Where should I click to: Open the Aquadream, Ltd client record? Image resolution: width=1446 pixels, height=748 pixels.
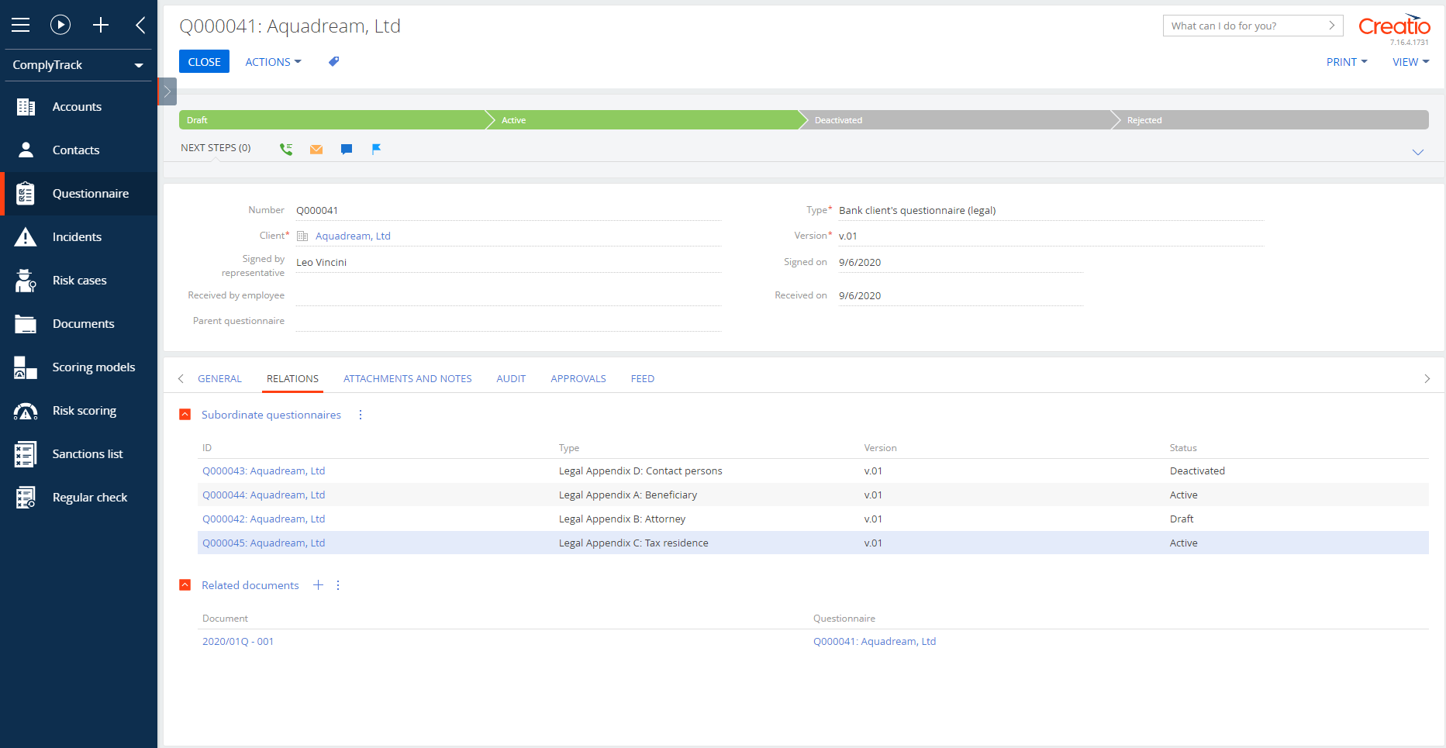click(353, 235)
